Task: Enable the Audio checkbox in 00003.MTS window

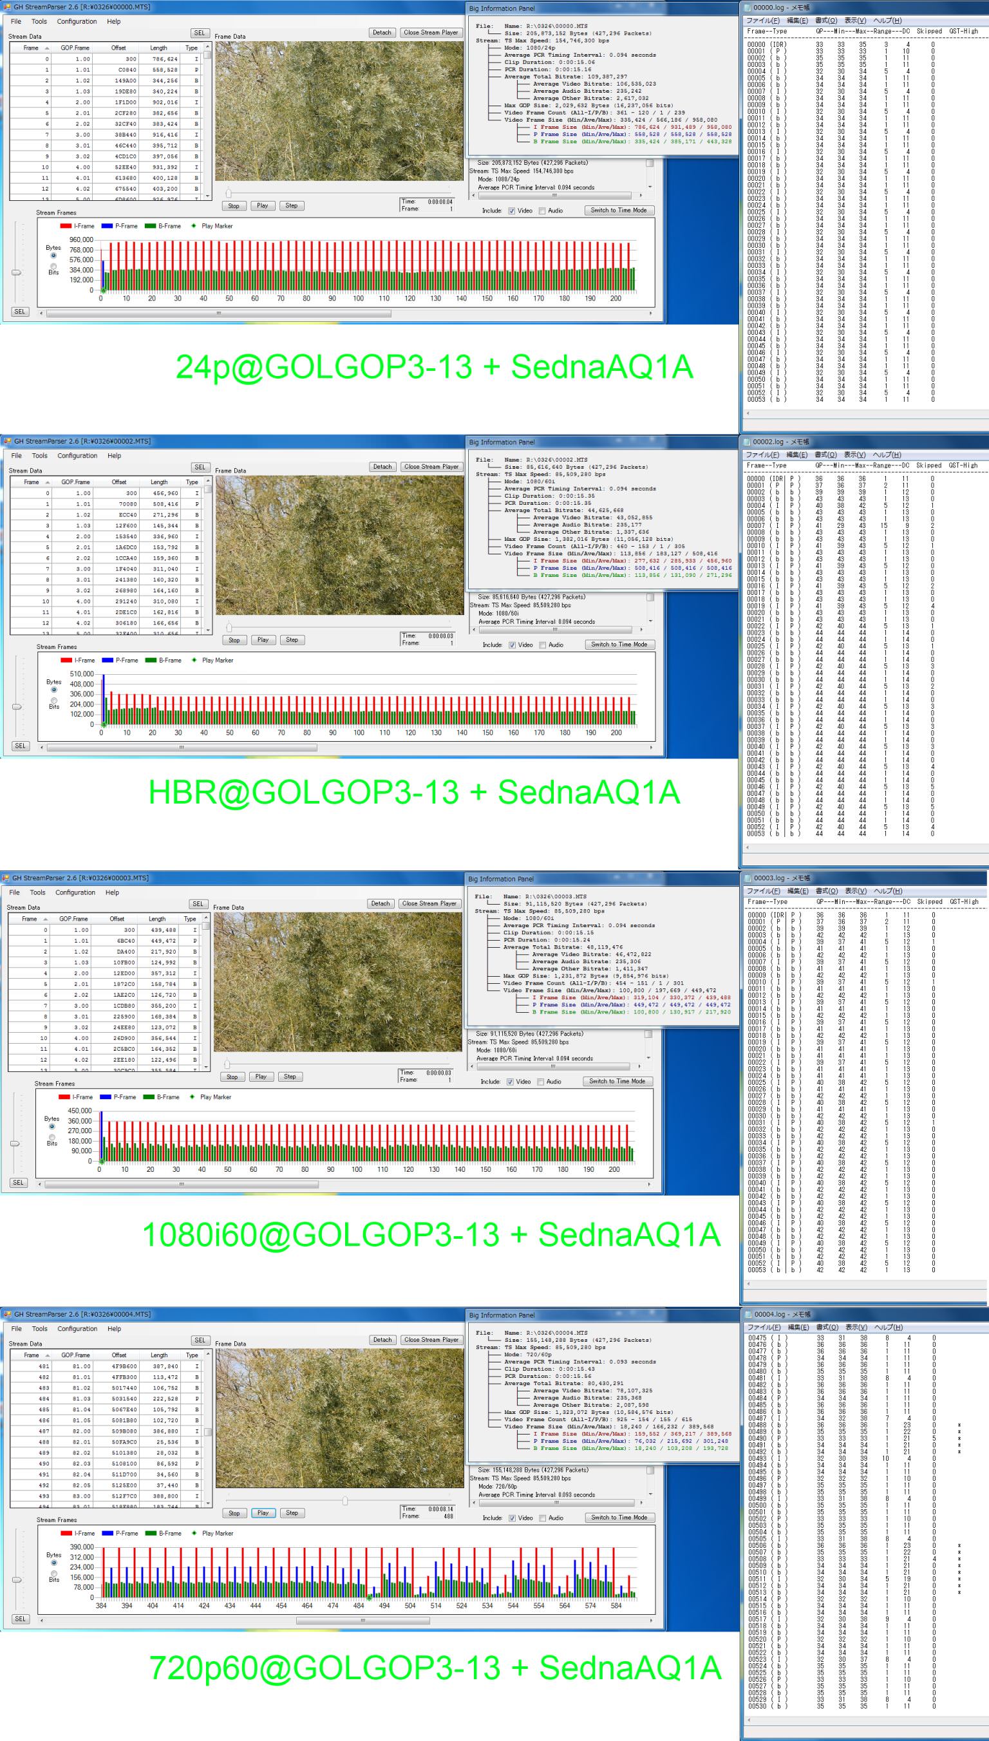Action: tap(541, 1082)
